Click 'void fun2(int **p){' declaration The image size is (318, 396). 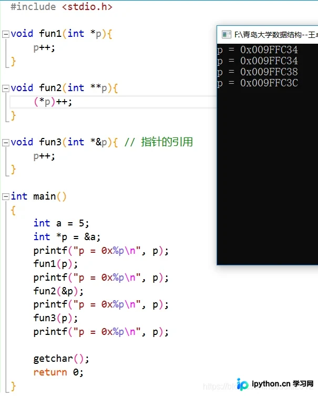tap(64, 88)
